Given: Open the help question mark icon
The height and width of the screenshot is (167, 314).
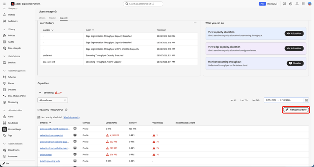Looking at the screenshot, I should click(x=291, y=4).
